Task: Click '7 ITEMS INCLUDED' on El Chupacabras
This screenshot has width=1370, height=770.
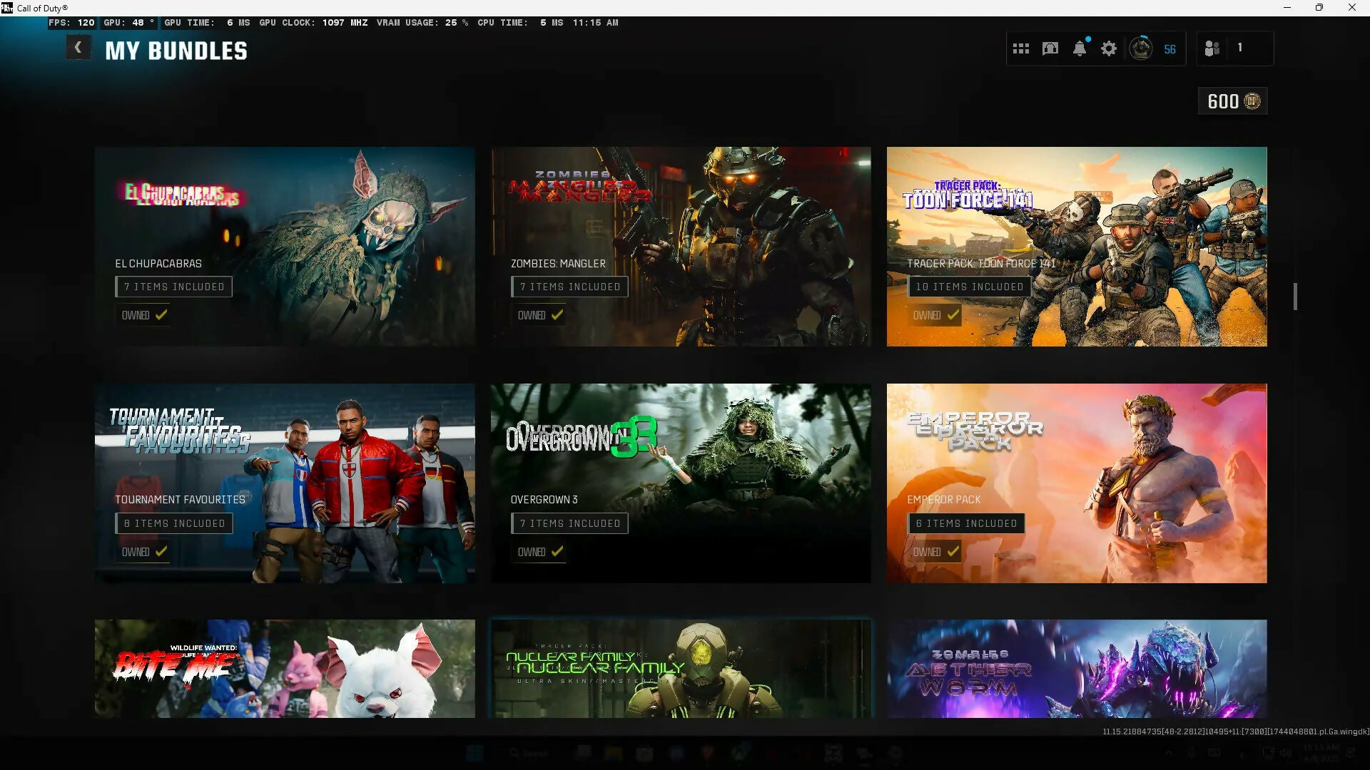Action: pos(174,287)
